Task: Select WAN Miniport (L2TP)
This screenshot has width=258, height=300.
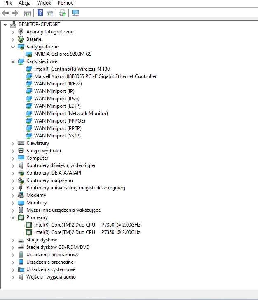Action: tap(57, 106)
